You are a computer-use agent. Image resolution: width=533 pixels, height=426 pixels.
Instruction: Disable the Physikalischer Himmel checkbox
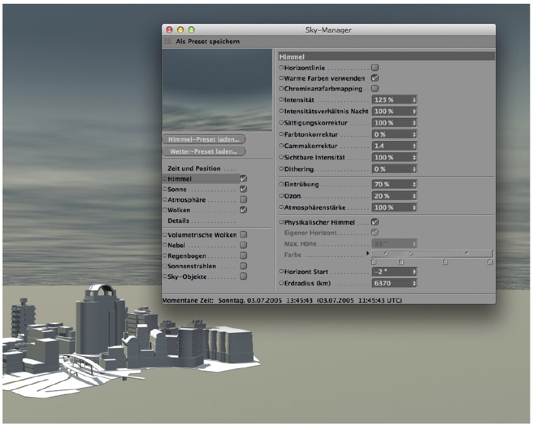pos(375,222)
